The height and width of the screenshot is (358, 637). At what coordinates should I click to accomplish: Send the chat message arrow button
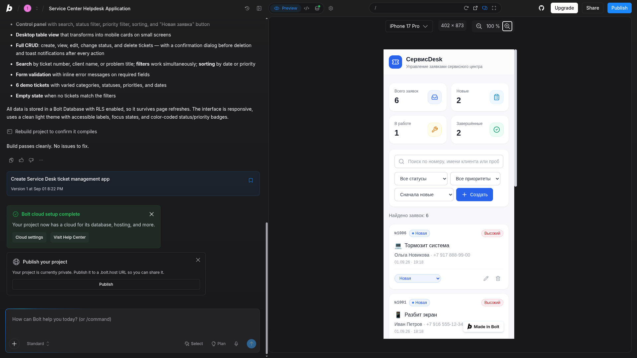(x=251, y=344)
